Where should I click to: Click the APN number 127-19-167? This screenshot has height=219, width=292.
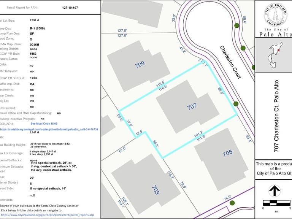point(70,8)
